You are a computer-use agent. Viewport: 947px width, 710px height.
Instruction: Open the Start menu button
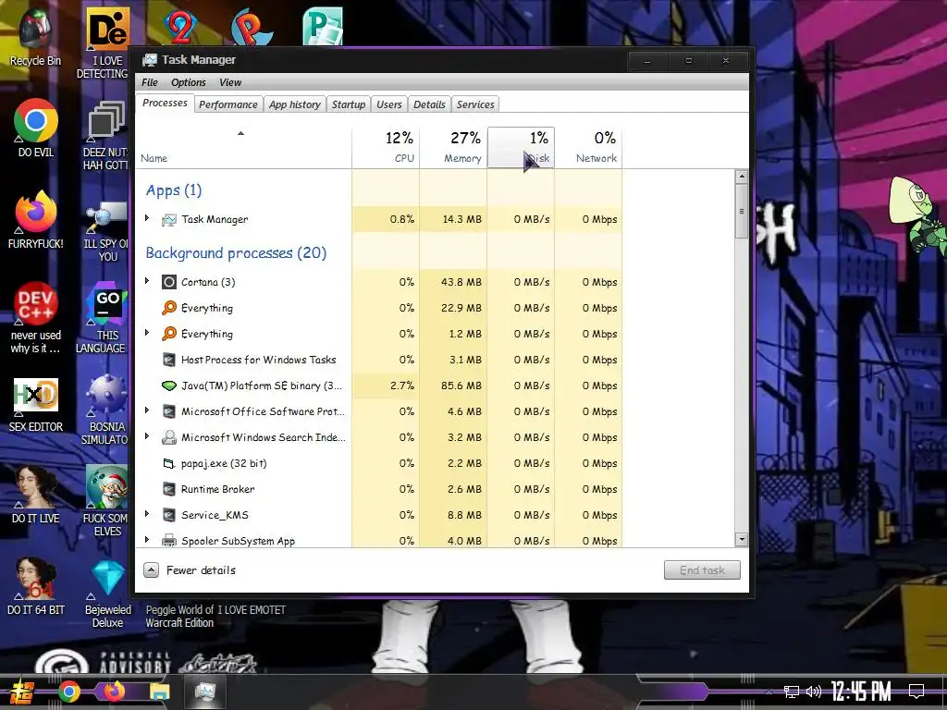click(22, 692)
